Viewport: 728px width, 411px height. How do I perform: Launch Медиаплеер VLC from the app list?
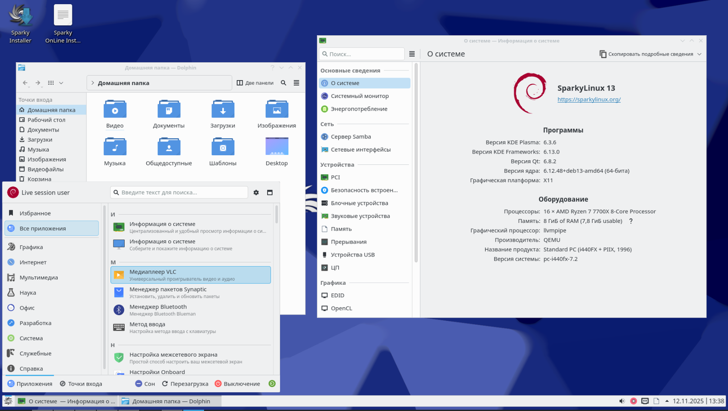click(191, 275)
